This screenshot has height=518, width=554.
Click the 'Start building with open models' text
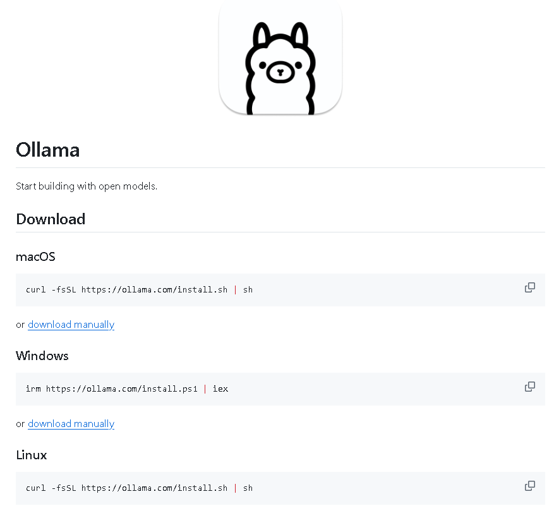[x=87, y=186]
